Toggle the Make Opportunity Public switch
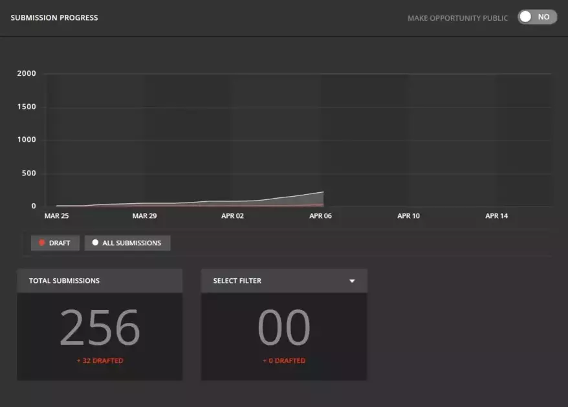This screenshot has height=407, width=568. (537, 17)
